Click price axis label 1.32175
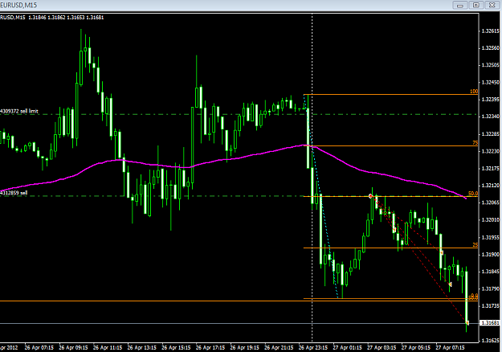The height and width of the screenshot is (352, 502). [x=490, y=169]
